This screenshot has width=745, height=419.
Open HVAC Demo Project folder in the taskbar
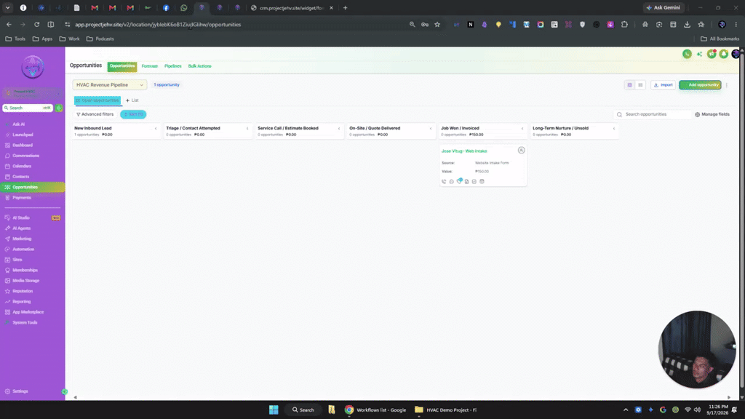click(446, 410)
